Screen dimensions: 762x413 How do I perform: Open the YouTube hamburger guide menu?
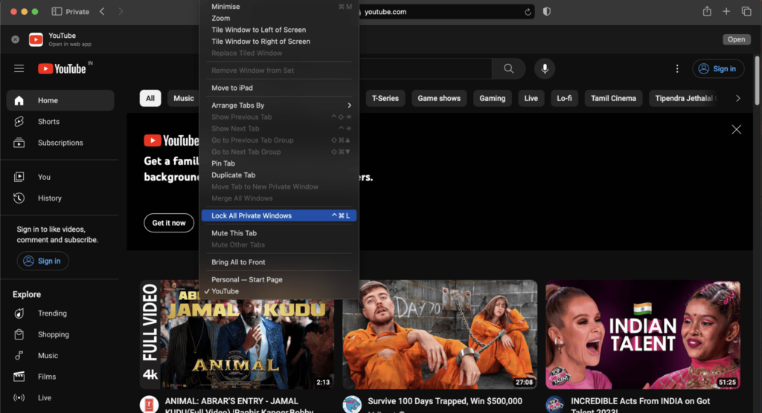coord(19,68)
